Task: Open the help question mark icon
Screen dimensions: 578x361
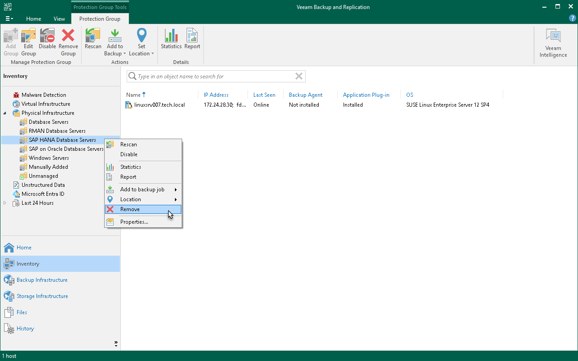Action: (x=573, y=18)
